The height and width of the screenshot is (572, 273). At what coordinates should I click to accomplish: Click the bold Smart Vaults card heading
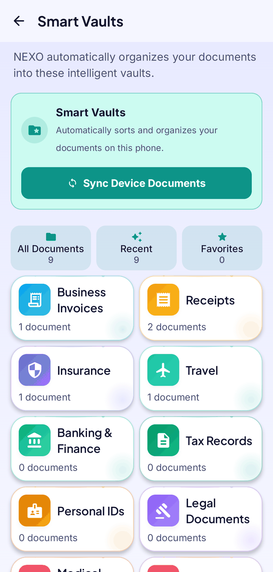click(91, 113)
